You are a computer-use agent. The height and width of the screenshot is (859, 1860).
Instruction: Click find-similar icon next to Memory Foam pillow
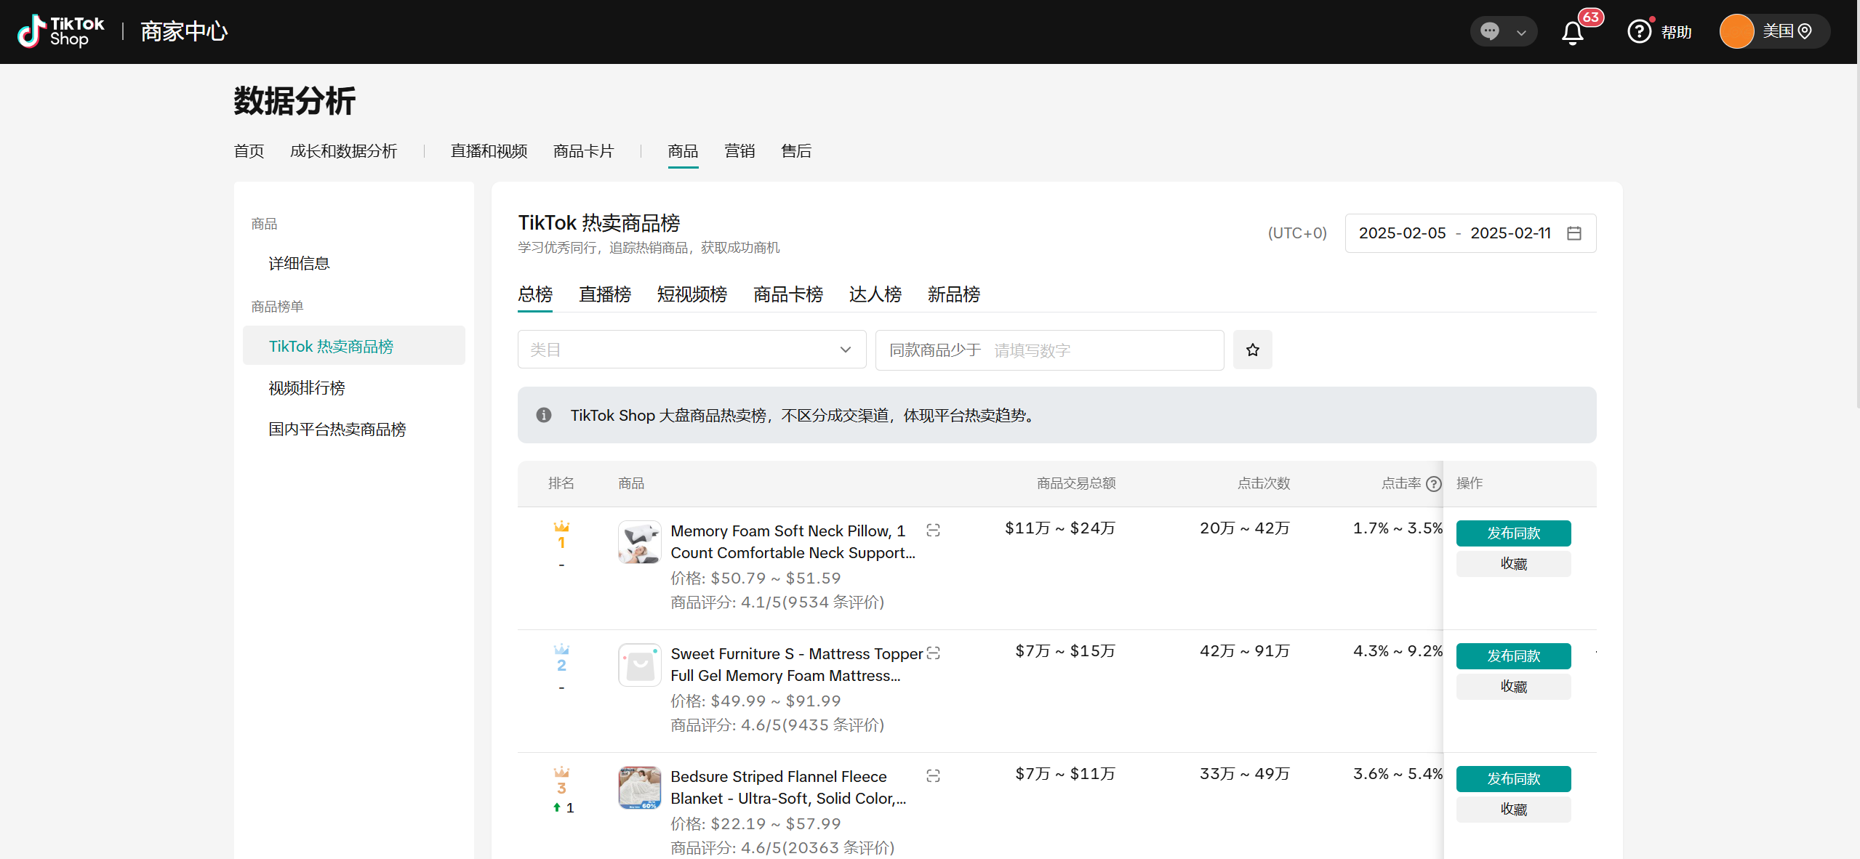(x=933, y=530)
